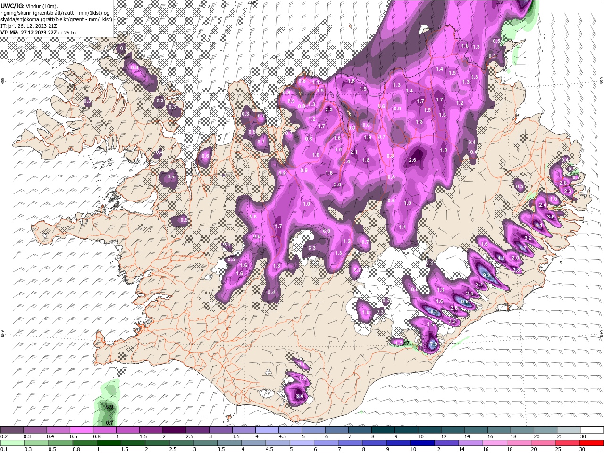The width and height of the screenshot is (604, 453).
Task: Click the 'VT: Mið. 27.12.2023 22Z (+25 h)' line
Action: pyautogui.click(x=38, y=32)
